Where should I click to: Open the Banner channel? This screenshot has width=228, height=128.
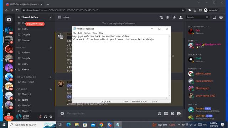26,40
